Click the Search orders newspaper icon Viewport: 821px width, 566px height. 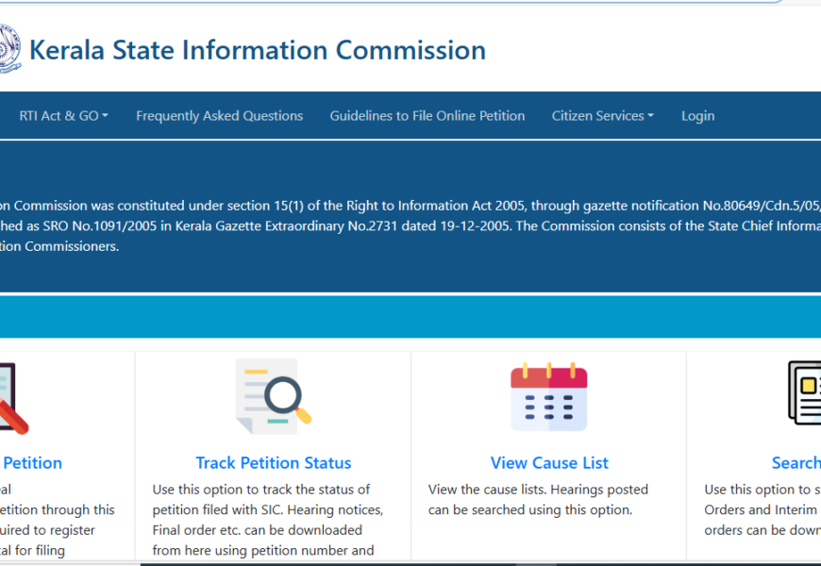point(805,396)
